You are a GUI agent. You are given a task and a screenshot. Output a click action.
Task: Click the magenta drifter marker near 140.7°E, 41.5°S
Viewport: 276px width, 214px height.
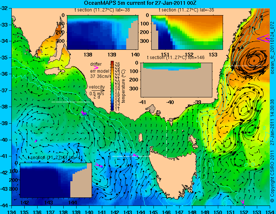click(99, 165)
